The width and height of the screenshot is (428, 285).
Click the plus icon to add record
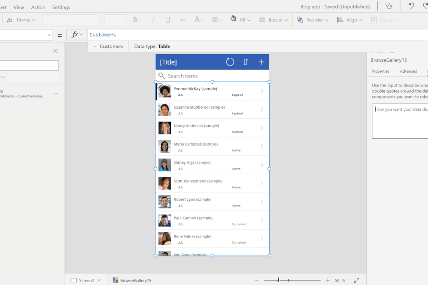point(261,62)
